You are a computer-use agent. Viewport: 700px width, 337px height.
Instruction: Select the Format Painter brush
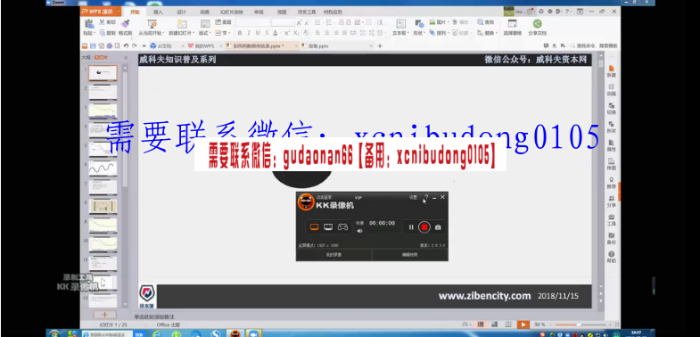coord(125,23)
